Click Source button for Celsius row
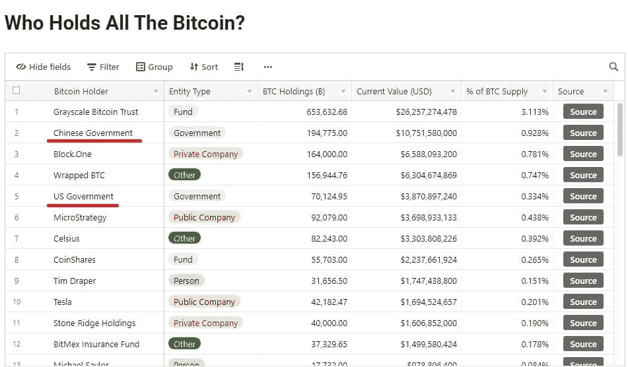The image size is (628, 367). pos(583,238)
